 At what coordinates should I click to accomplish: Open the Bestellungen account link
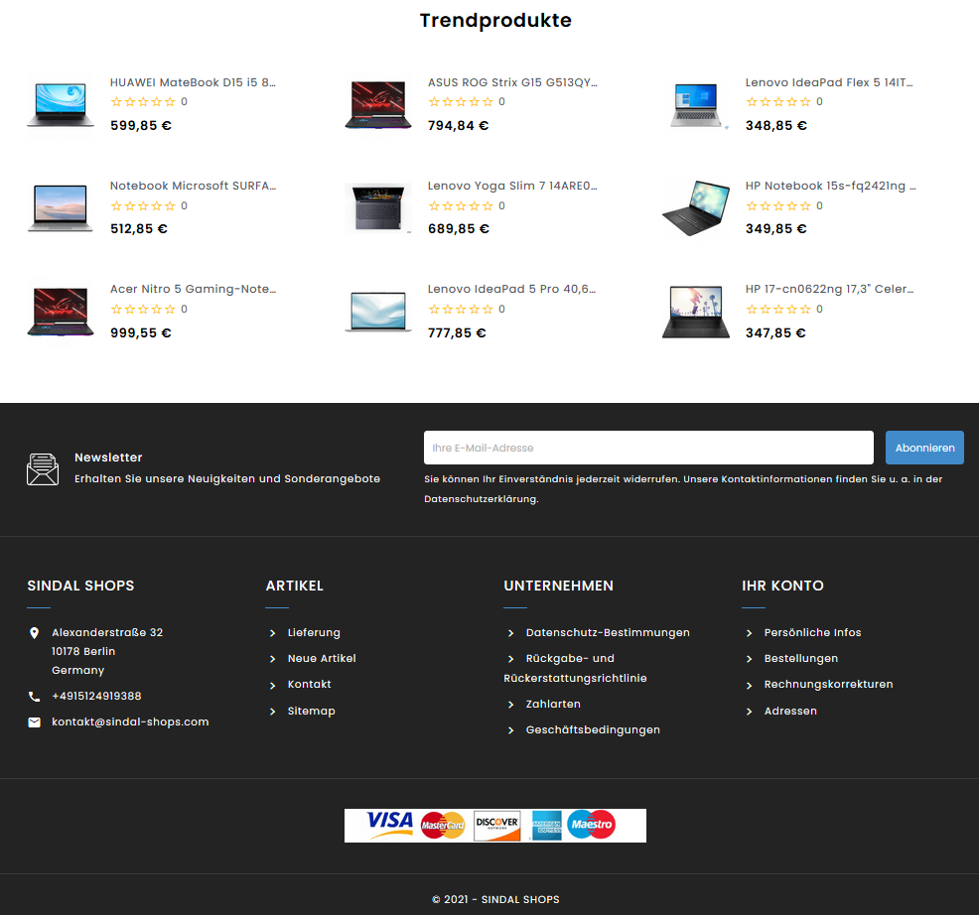click(x=801, y=659)
